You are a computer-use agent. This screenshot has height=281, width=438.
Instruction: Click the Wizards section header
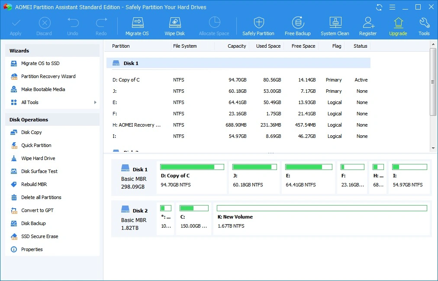click(x=52, y=51)
